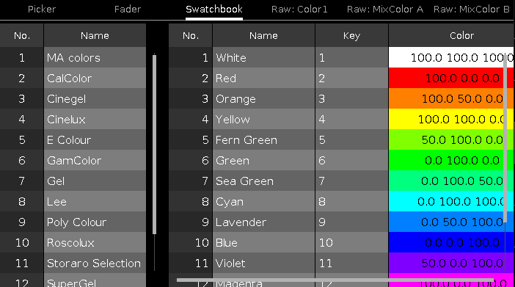
Task: Choose the Roscolux swatchbook
Action: click(95, 243)
